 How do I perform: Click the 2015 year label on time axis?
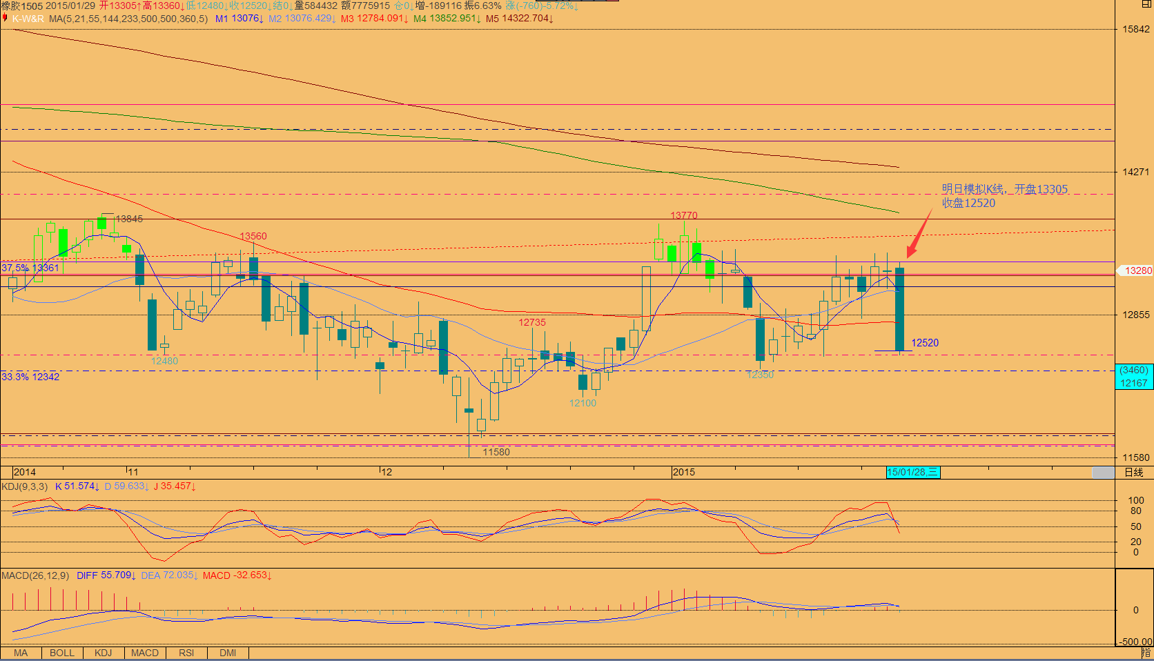click(684, 473)
